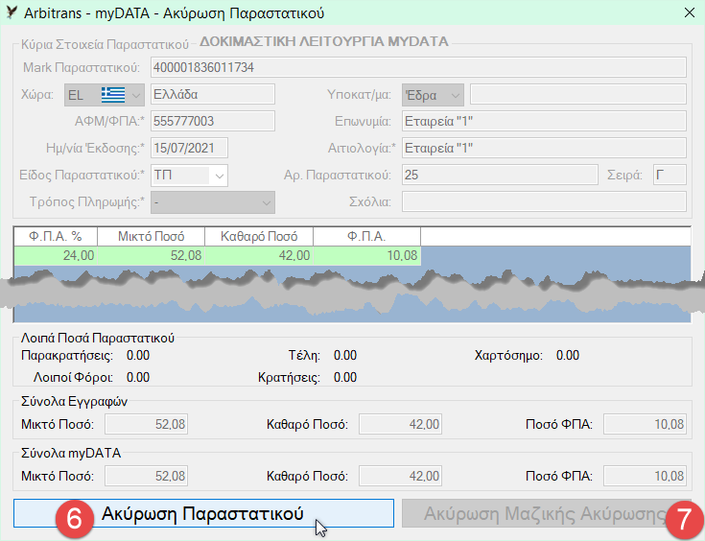Click the country name field Ελλάδα
This screenshot has width=705, height=541.
pyautogui.click(x=213, y=94)
